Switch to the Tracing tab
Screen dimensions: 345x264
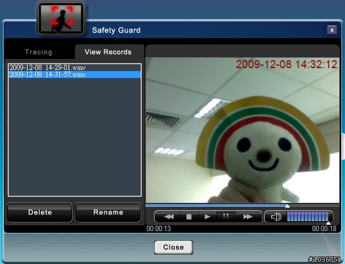(39, 52)
